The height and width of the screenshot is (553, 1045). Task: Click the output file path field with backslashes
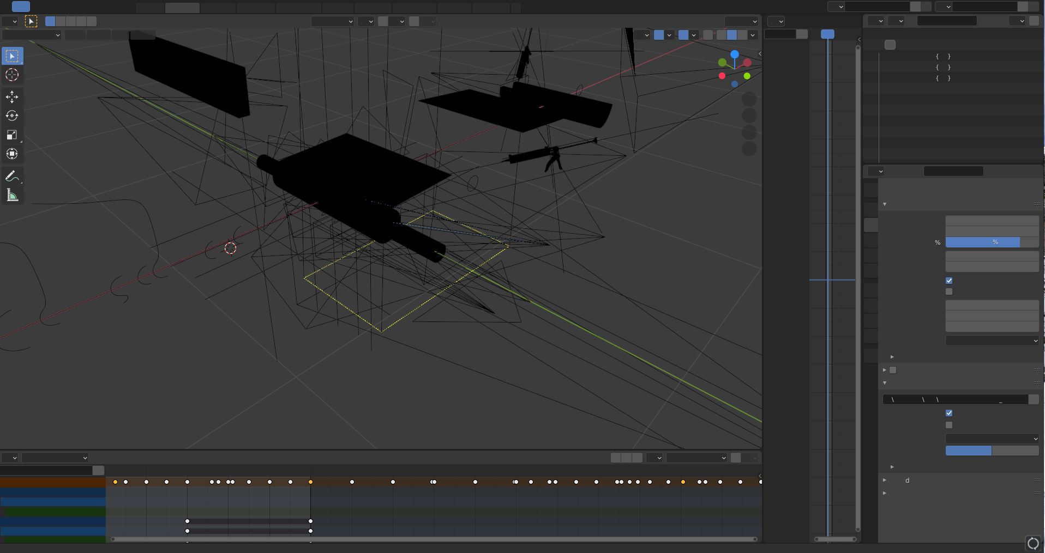pos(955,399)
